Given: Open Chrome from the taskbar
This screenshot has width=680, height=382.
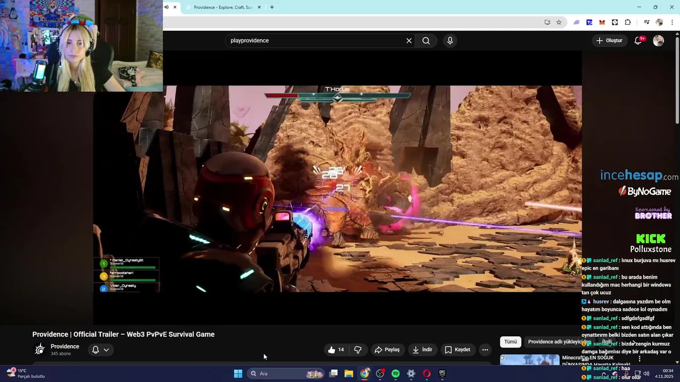Looking at the screenshot, I should 364,374.
